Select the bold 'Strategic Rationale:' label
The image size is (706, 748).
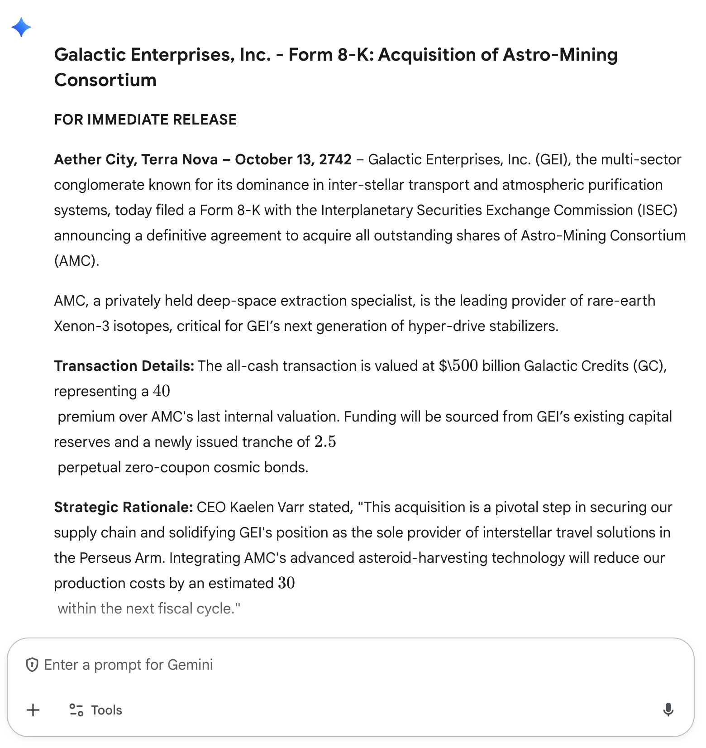[124, 507]
